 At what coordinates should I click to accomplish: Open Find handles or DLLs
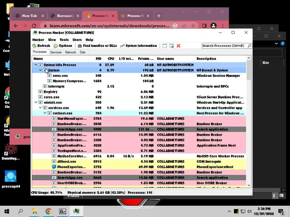pos(97,46)
